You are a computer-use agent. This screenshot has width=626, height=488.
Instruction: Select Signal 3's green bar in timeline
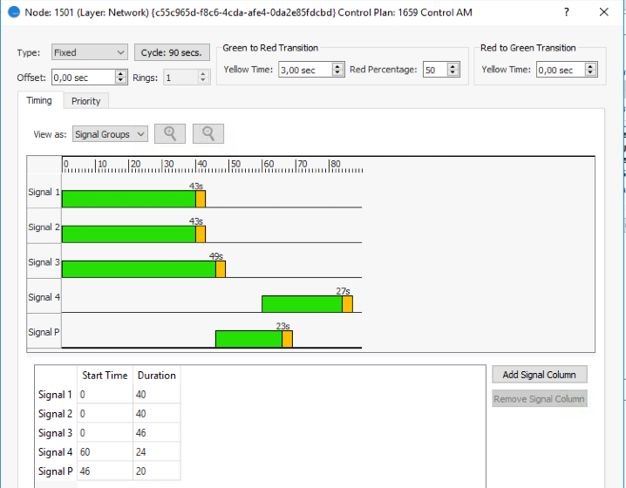pyautogui.click(x=138, y=269)
